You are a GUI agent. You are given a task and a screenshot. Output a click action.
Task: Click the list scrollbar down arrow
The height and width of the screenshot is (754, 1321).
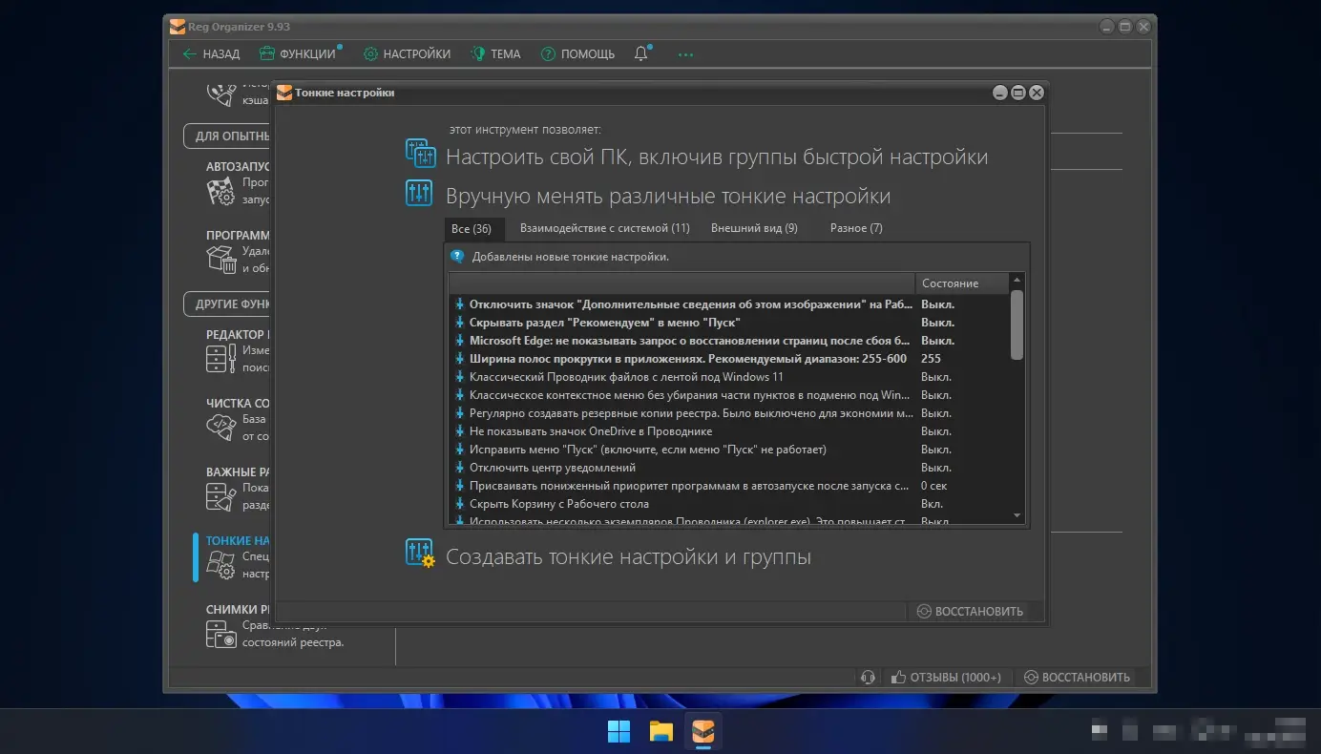tap(1017, 515)
